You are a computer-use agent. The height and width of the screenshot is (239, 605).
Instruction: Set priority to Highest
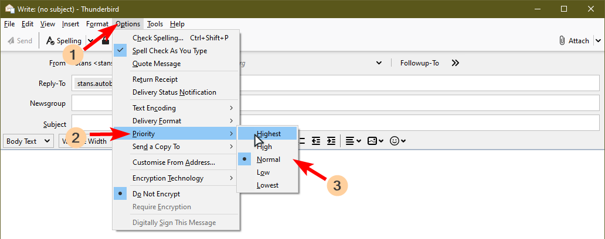tap(267, 134)
